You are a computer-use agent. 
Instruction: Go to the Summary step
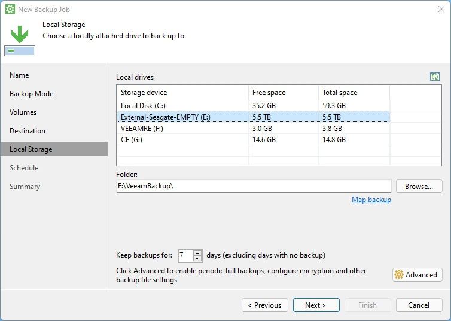pos(25,187)
